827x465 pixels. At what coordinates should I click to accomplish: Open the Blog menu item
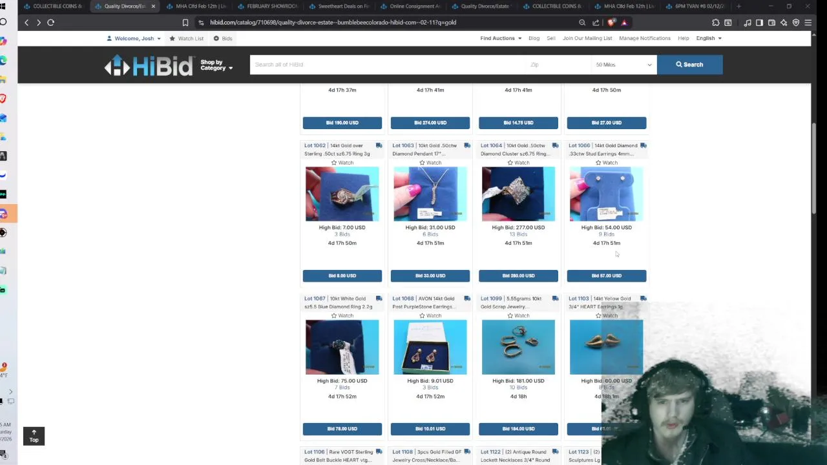(x=534, y=38)
